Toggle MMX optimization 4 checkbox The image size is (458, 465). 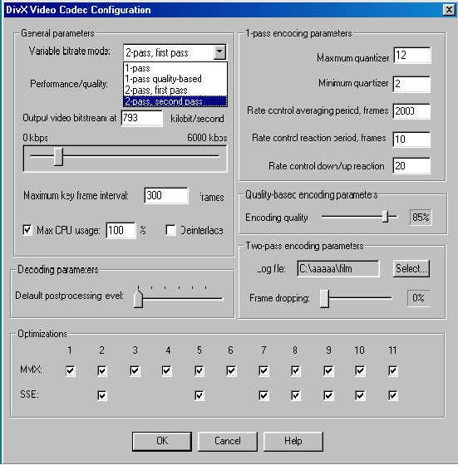[167, 370]
